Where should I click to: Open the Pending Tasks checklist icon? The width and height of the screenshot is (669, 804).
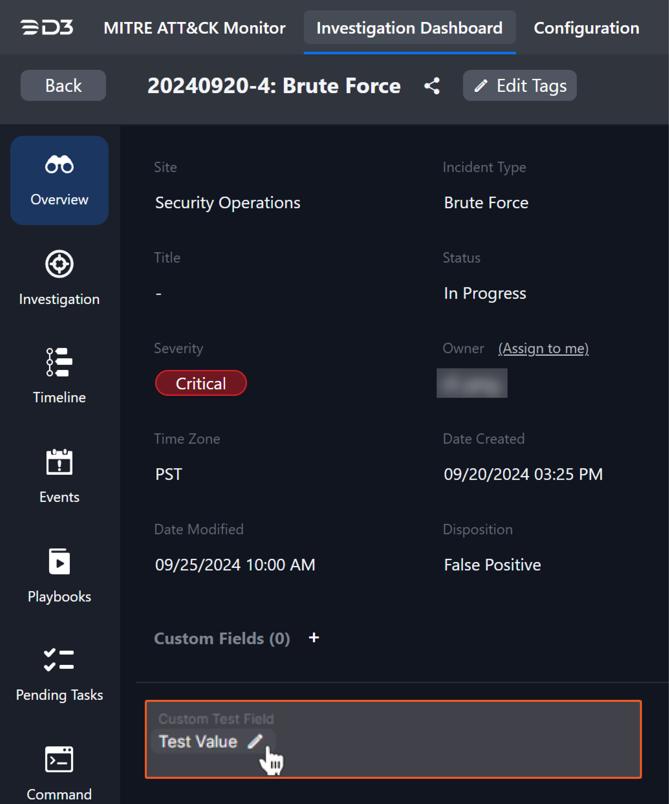(x=59, y=660)
